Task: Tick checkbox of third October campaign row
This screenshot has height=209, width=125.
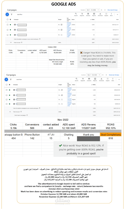Action: coord(8,35)
